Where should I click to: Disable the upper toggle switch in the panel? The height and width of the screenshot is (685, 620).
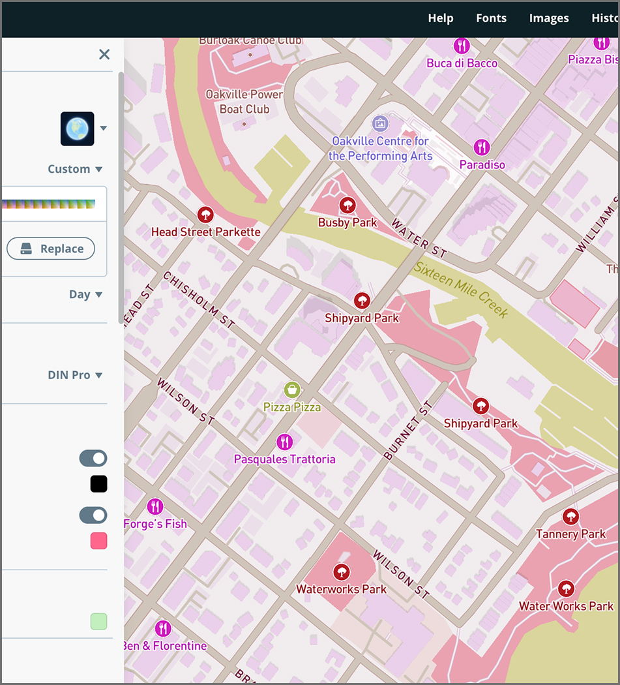click(93, 458)
